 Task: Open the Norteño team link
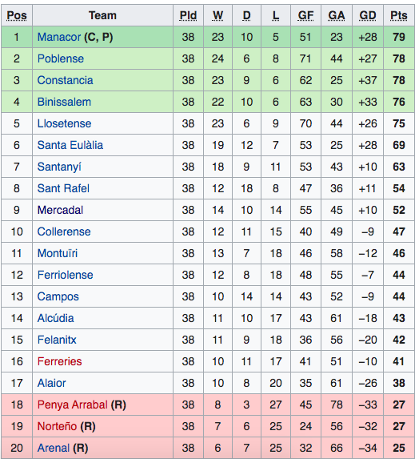tap(58, 426)
